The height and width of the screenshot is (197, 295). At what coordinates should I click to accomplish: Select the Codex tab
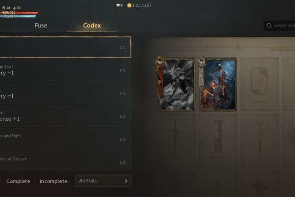pos(92,25)
